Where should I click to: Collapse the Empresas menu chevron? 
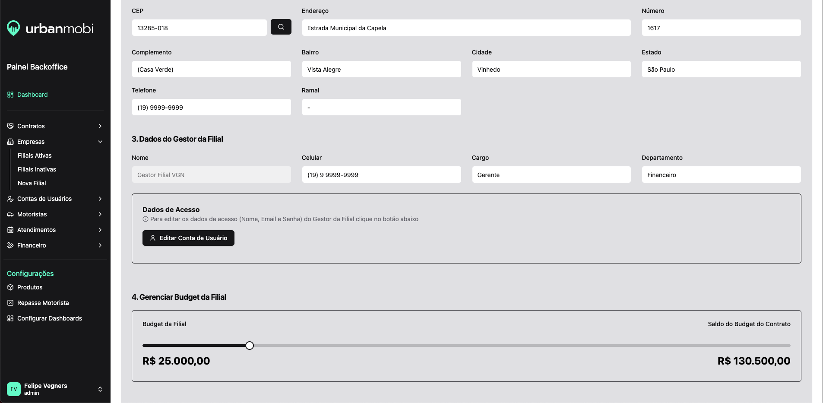point(100,142)
